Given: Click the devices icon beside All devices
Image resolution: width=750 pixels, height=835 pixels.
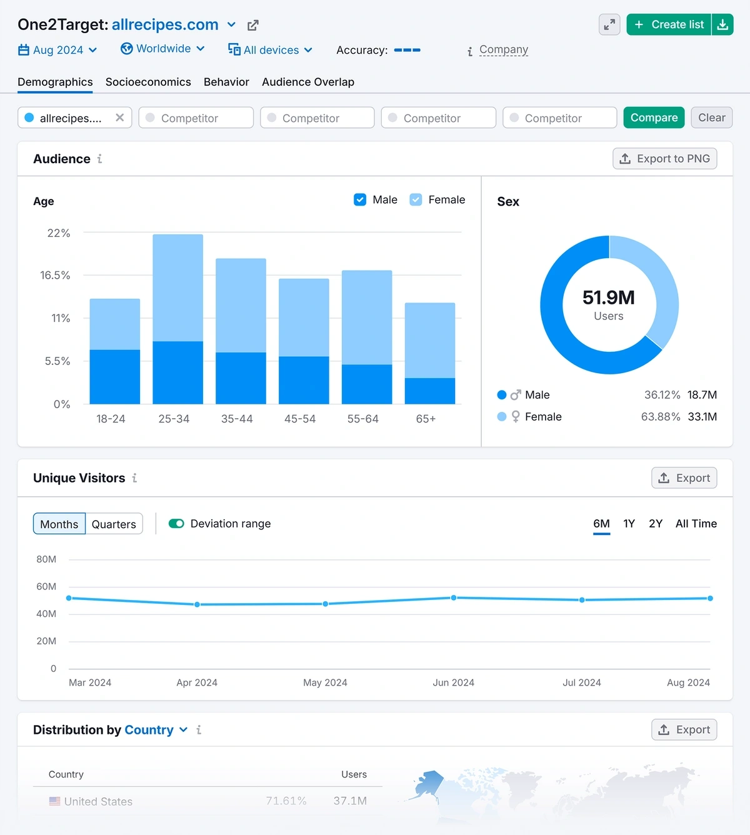Looking at the screenshot, I should pos(234,49).
